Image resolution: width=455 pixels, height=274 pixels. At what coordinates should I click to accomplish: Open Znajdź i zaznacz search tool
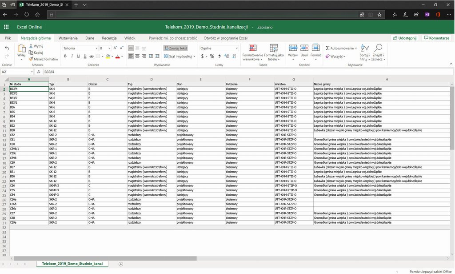378,48
